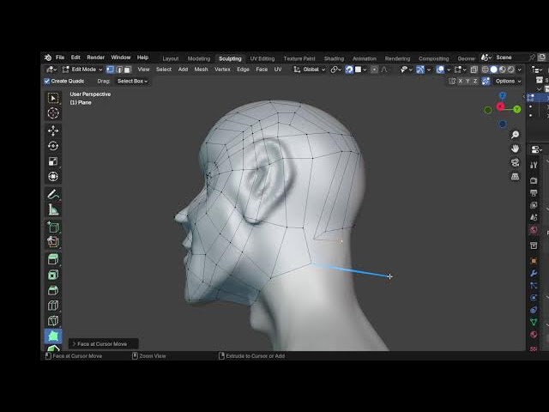This screenshot has width=549, height=412.
Task: Switch perspective/orthographic grid icon
Action: click(x=515, y=176)
